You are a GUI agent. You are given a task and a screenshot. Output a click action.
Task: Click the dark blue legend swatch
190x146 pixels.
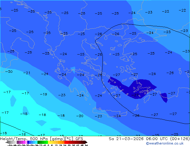click(x=28, y=142)
